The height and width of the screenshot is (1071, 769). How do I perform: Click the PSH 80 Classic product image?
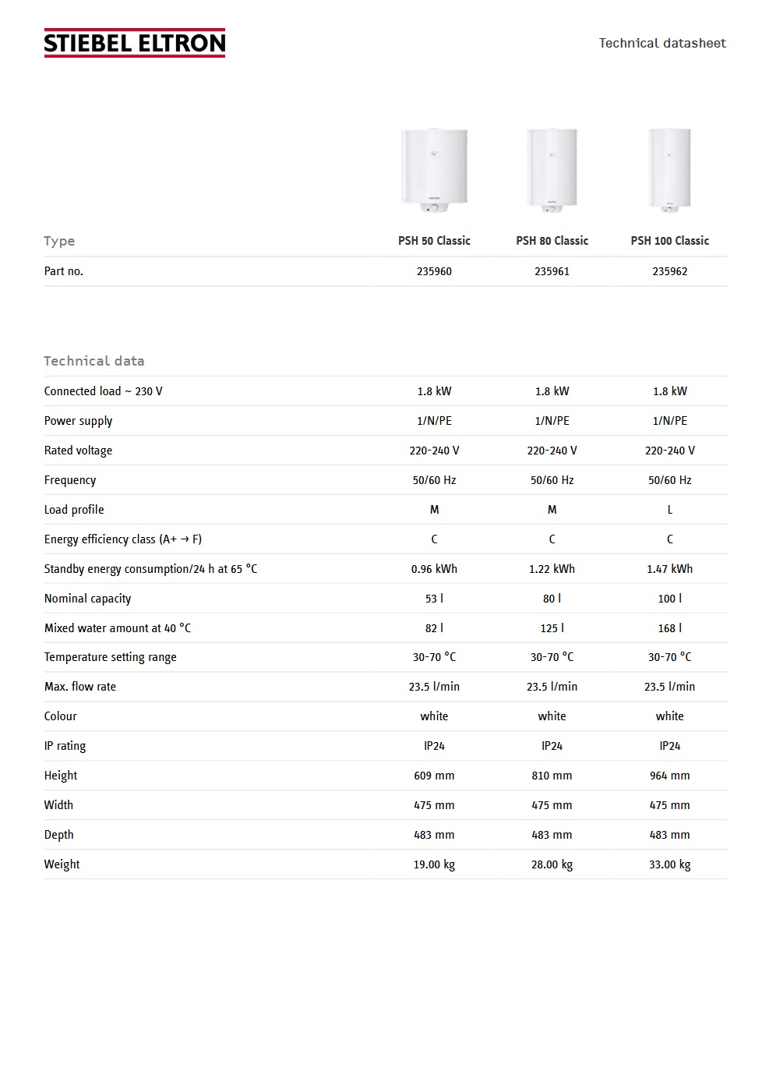(552, 170)
